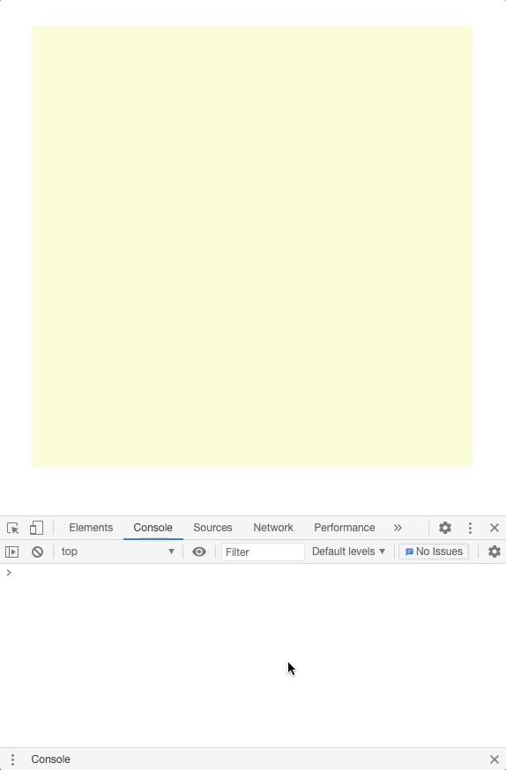Close the DevTools panel

pos(495,528)
